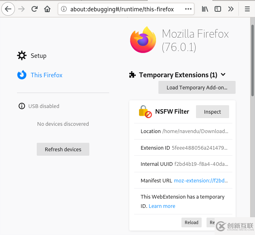Open the moz-extension manifest URL link
Screen dimensions: 255x235
[201, 180]
